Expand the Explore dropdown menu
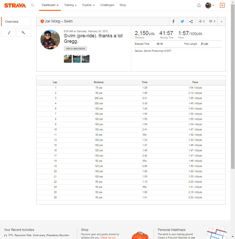This screenshot has height=239, width=235. coord(88,5)
